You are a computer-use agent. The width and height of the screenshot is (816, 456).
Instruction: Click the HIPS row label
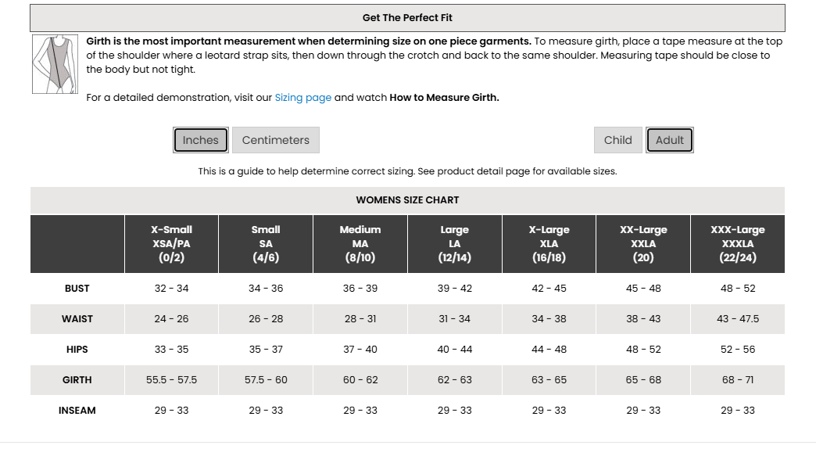77,350
